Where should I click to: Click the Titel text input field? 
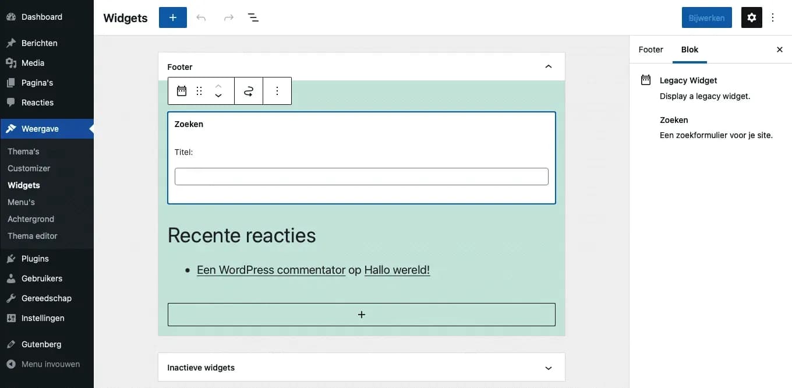click(x=362, y=177)
